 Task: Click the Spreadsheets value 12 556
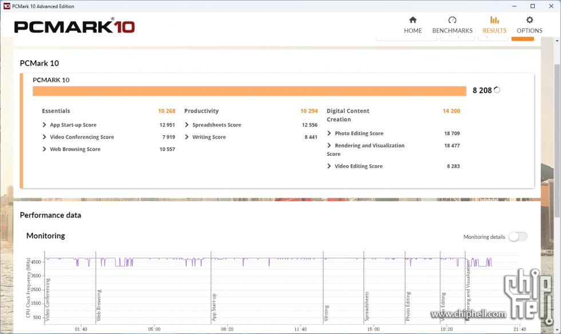pyautogui.click(x=310, y=125)
